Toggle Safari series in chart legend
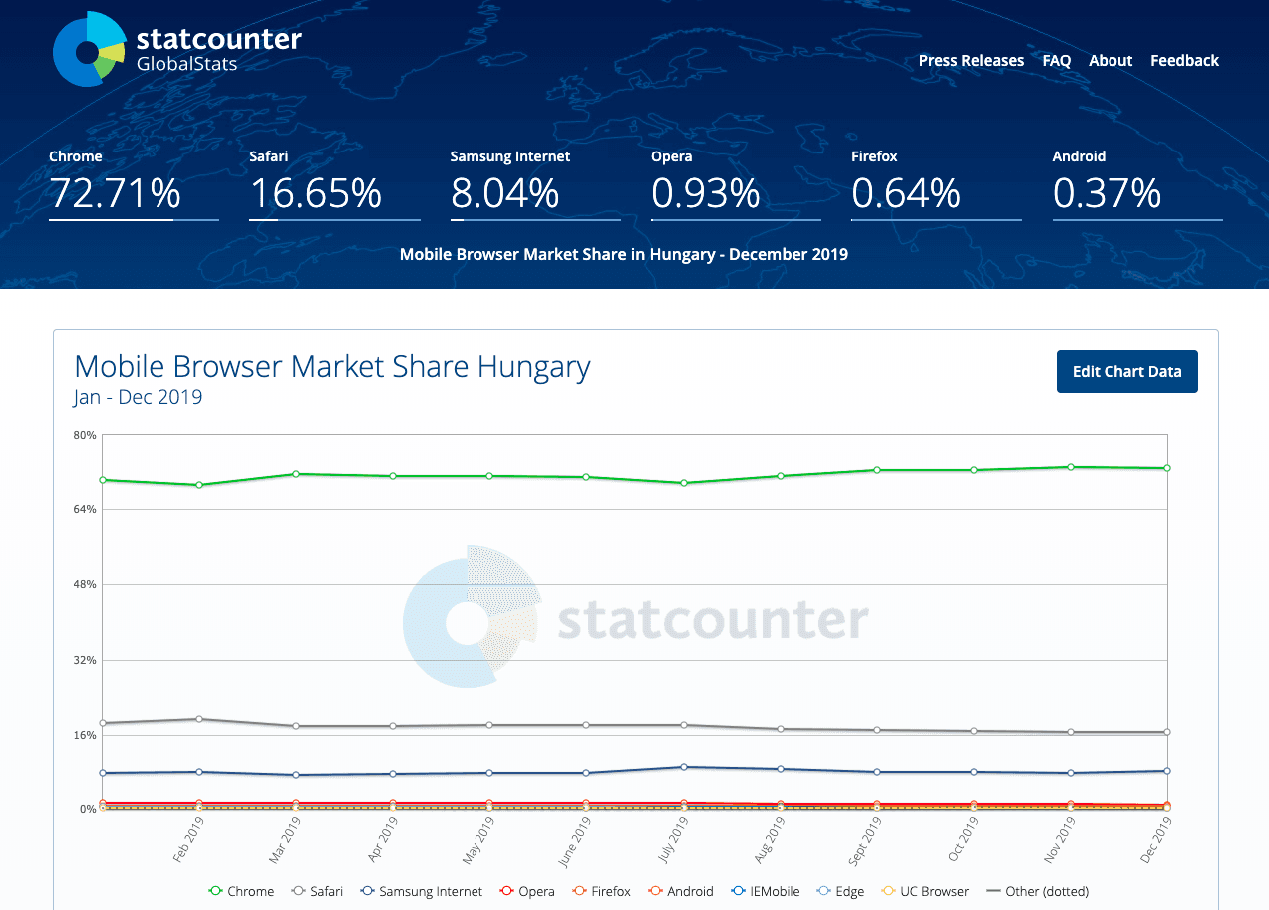The height and width of the screenshot is (910, 1269). coord(317,891)
